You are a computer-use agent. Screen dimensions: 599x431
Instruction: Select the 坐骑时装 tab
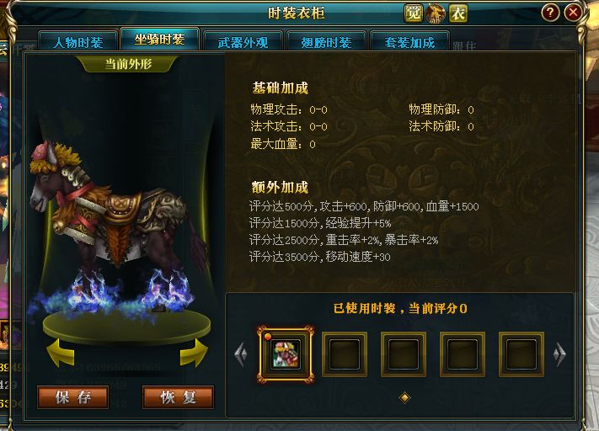[160, 39]
